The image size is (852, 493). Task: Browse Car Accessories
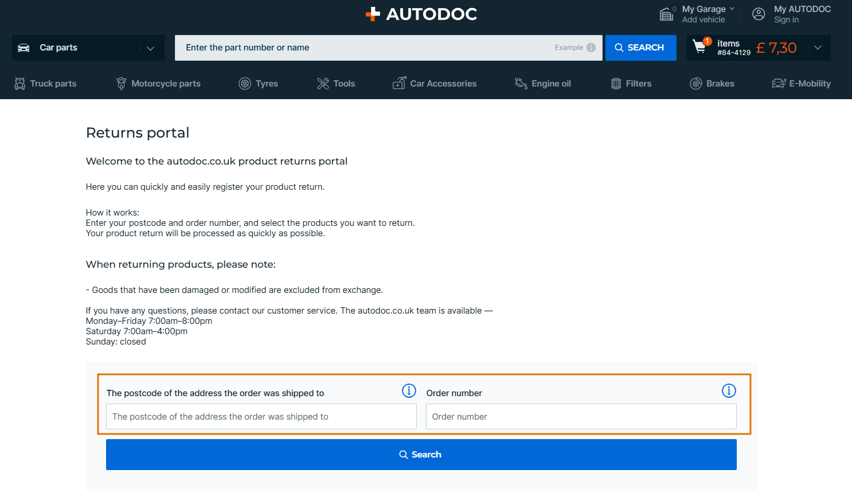coord(435,84)
